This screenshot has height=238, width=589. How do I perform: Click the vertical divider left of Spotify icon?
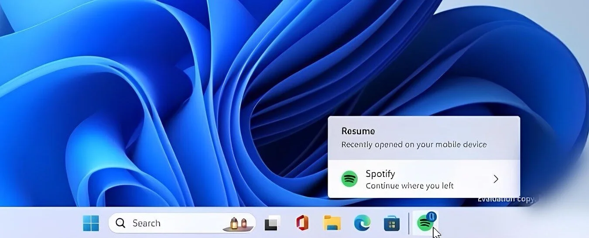click(x=409, y=223)
